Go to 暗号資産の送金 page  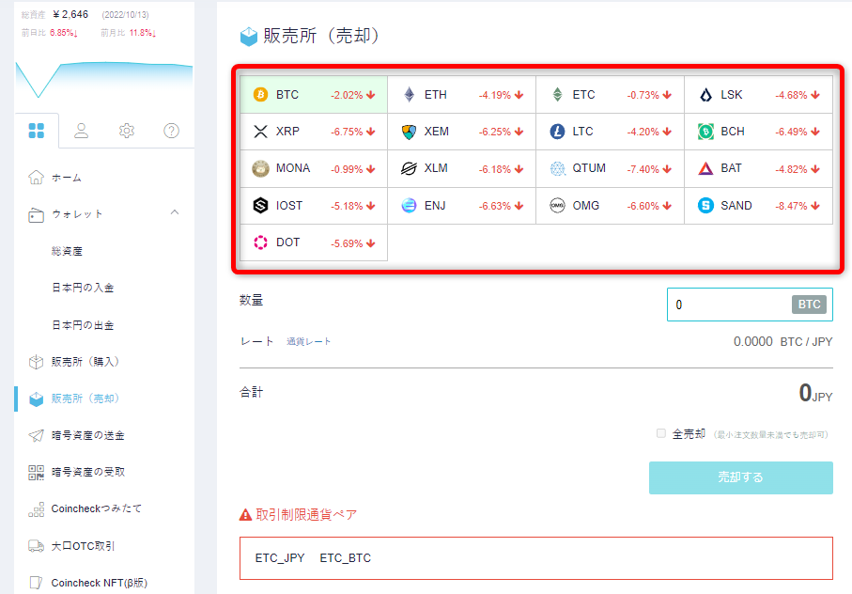87,435
